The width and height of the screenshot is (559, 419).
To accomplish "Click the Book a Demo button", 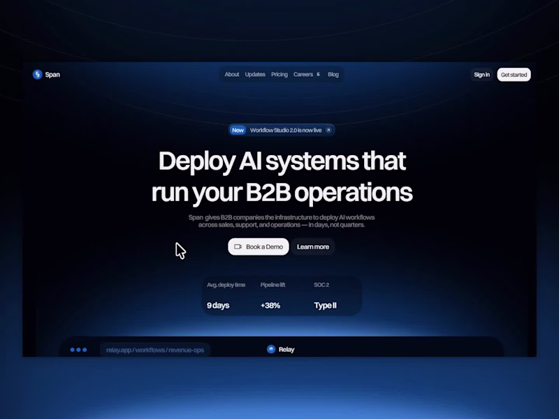I will 258,247.
